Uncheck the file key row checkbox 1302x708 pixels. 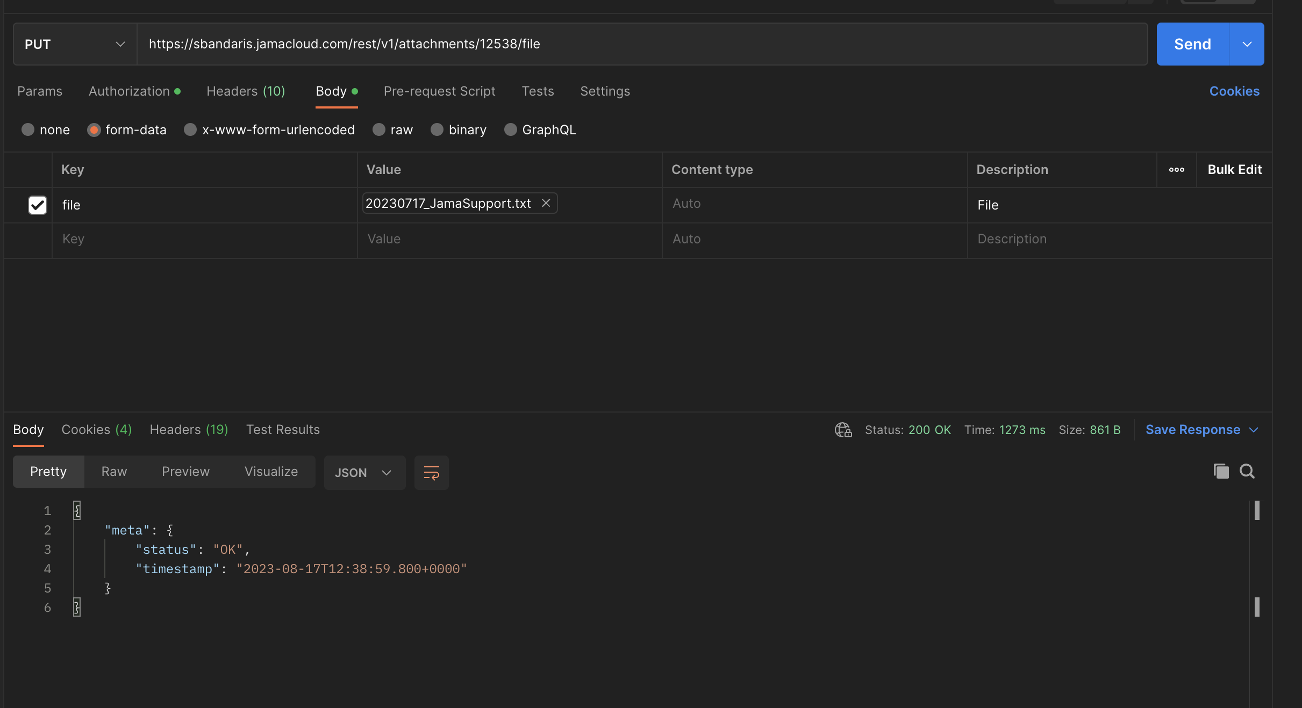38,205
